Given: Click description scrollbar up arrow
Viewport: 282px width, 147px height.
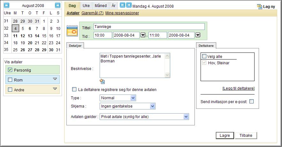Looking at the screenshot, I should 167,56.
